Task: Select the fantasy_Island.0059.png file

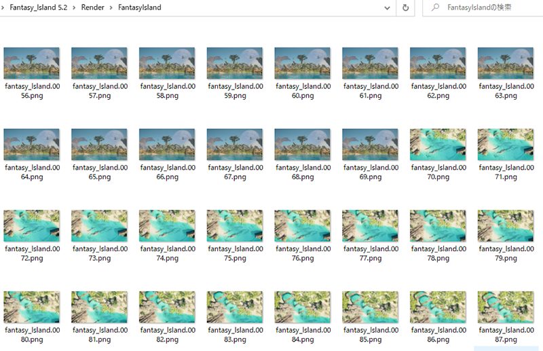Action: tap(234, 63)
